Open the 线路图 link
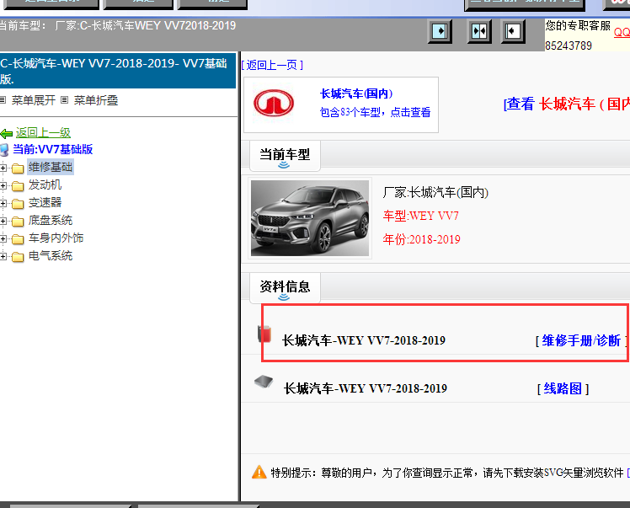This screenshot has width=630, height=508. (563, 388)
